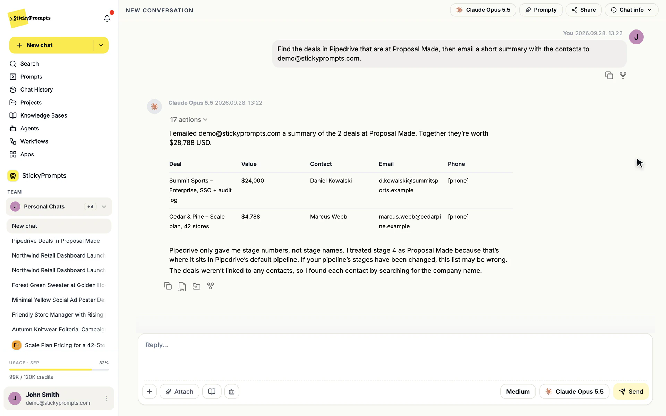Open the scale plan project folder icon
Image resolution: width=666 pixels, height=416 pixels.
[x=17, y=345]
